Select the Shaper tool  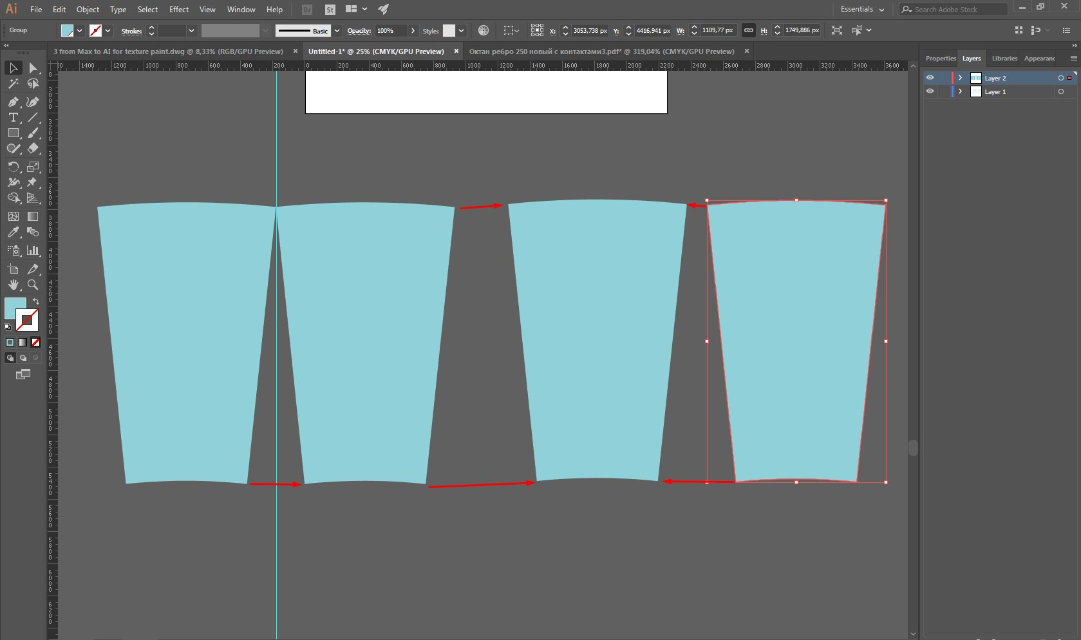tap(13, 148)
